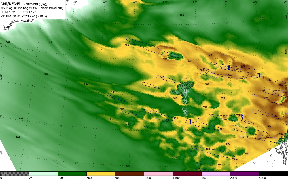
Task: Pick the dark maroon 1400–1500 legend swatch
Action: click(187, 174)
